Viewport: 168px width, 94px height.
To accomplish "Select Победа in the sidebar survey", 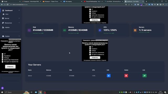I will (x=2, y=58).
